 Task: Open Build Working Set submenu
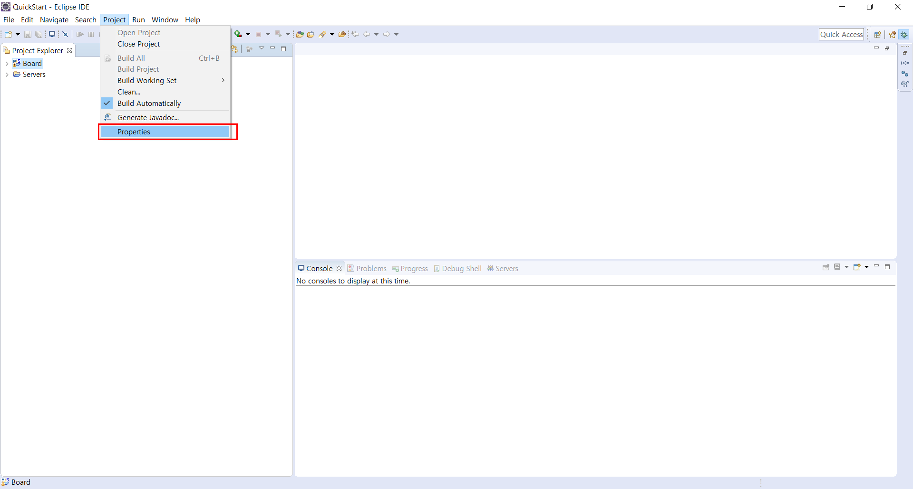[x=165, y=81]
